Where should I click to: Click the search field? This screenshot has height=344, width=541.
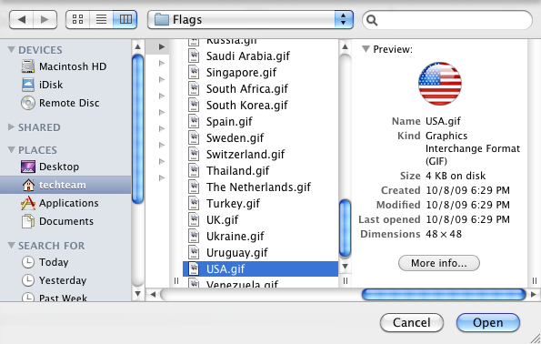(x=447, y=20)
